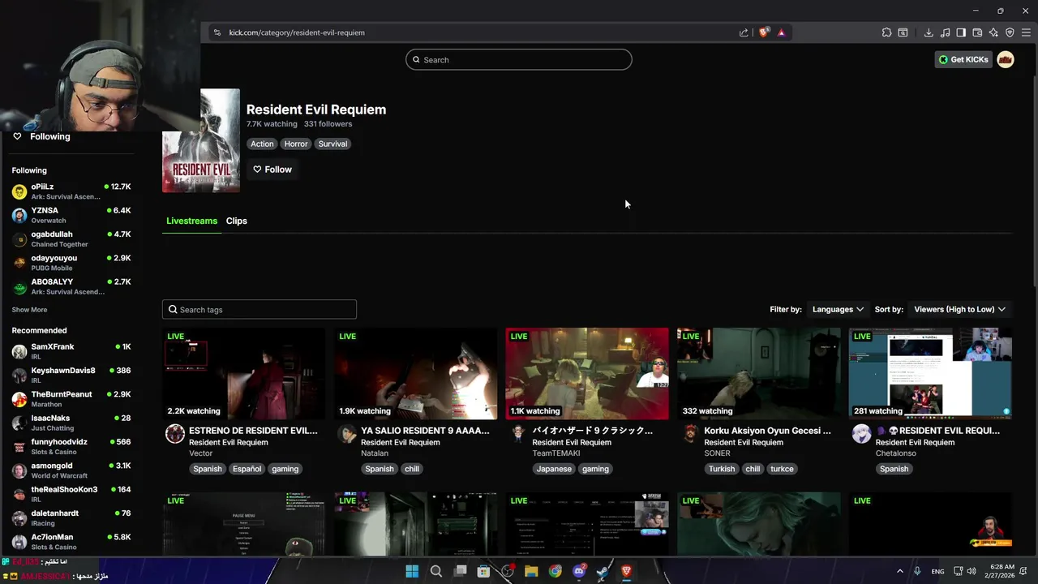Switch to the Clips tab
Viewport: 1038px width, 584px height.
(x=237, y=221)
